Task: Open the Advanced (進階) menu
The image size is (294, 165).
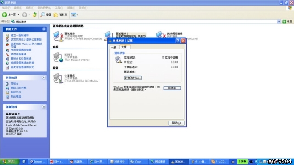Action: (71, 8)
